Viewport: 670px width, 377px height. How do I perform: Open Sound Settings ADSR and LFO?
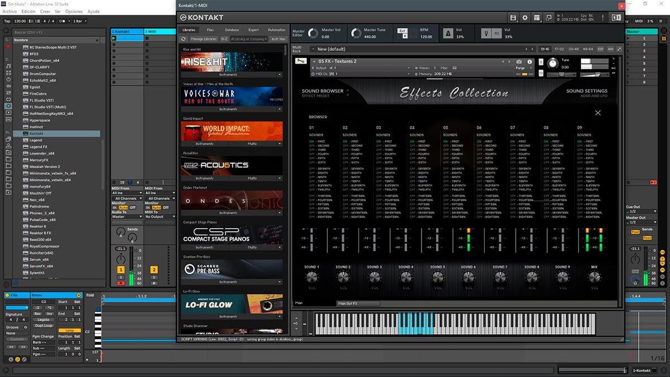586,93
